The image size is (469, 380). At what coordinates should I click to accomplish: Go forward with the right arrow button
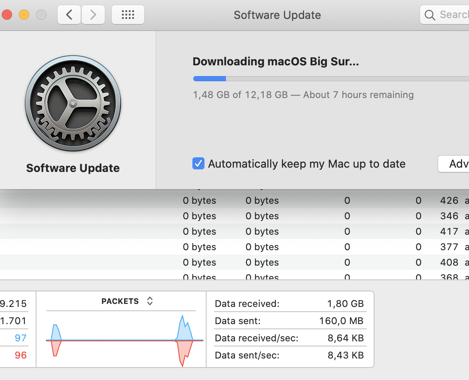coord(93,15)
